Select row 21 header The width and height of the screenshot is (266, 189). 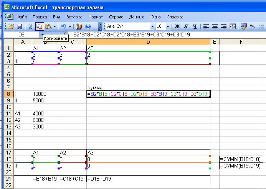point(8,179)
